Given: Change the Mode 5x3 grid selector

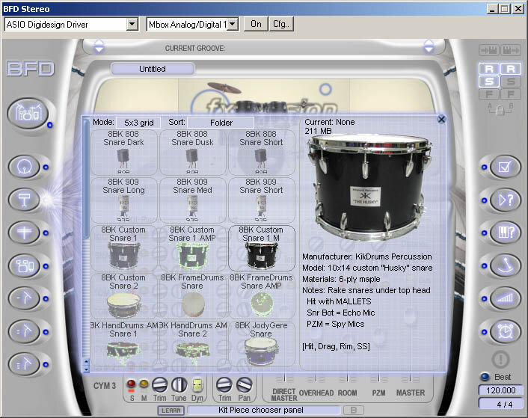Looking at the screenshot, I should pos(139,123).
